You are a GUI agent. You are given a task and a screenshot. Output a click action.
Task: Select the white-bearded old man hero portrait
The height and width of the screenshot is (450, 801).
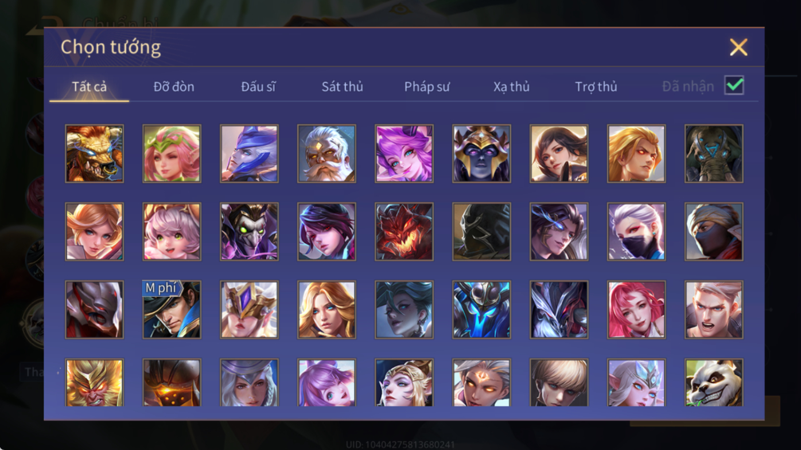pyautogui.click(x=327, y=154)
